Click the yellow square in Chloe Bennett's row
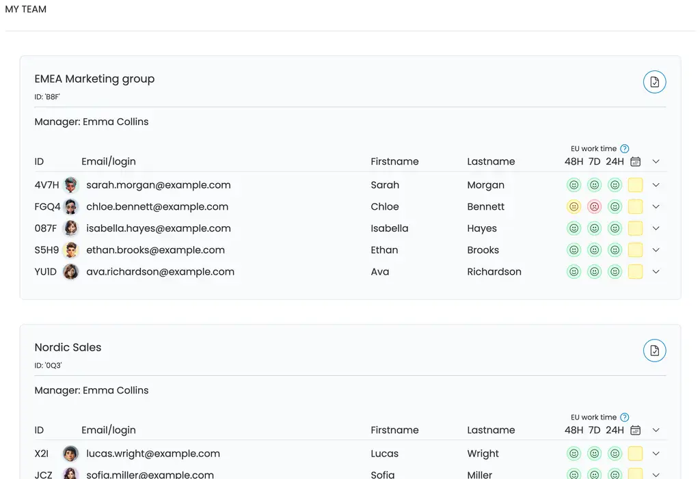Screen dimensions: 700x479 [635, 206]
